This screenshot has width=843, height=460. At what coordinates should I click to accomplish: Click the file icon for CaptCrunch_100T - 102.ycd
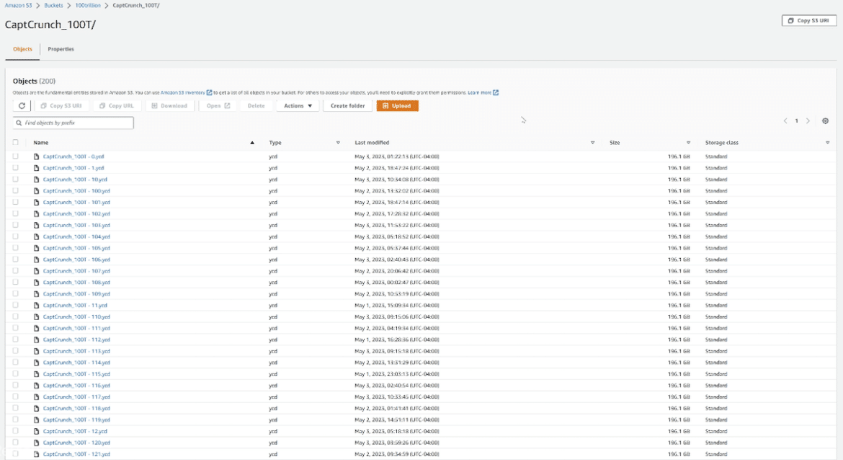coord(37,213)
